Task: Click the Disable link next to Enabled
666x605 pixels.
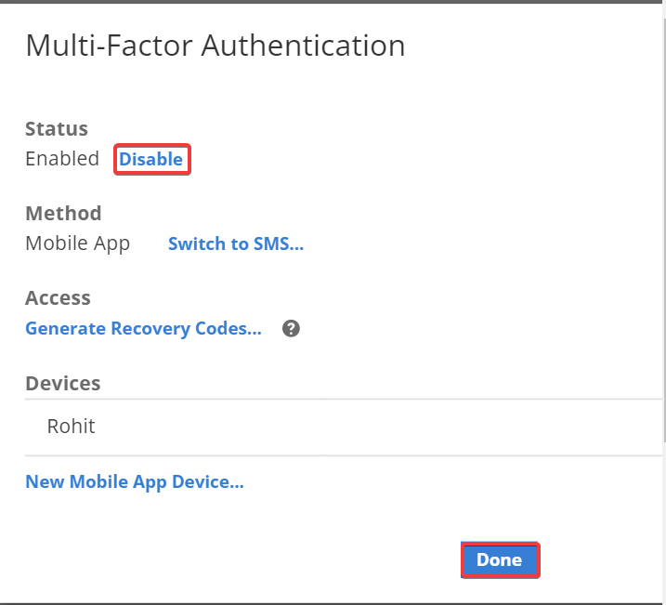Action: pyautogui.click(x=150, y=159)
